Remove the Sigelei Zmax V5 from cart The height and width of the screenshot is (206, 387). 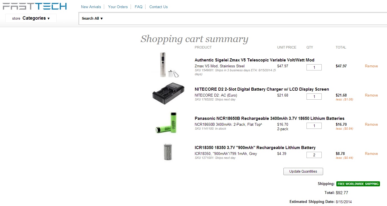[371, 66]
